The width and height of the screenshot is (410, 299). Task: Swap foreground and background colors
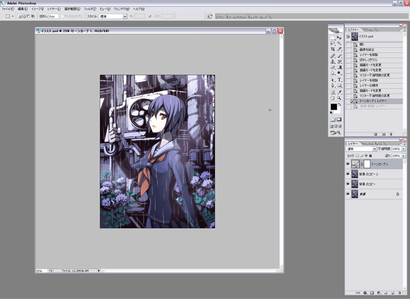click(340, 104)
